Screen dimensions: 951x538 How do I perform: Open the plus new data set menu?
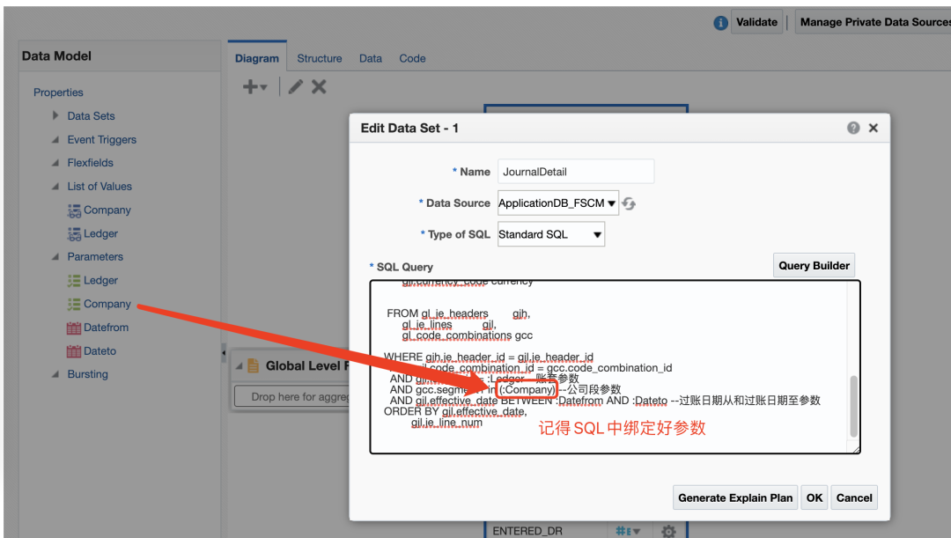click(254, 87)
